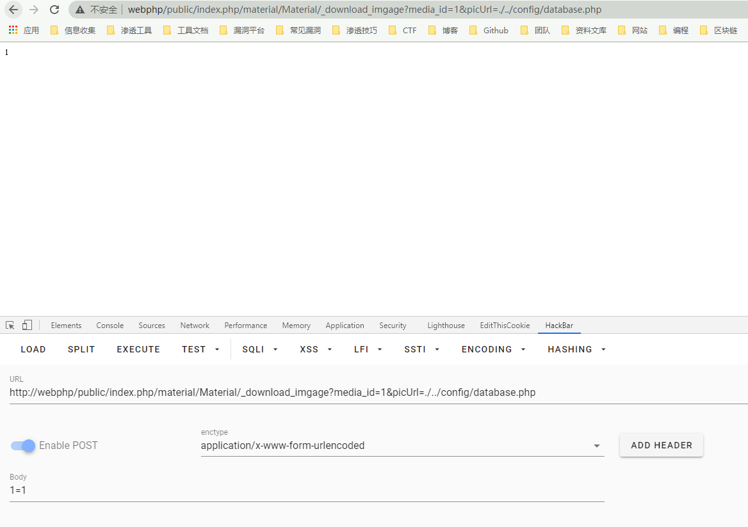748x527 pixels.
Task: Expand the XSS dropdown menu
Action: point(316,349)
